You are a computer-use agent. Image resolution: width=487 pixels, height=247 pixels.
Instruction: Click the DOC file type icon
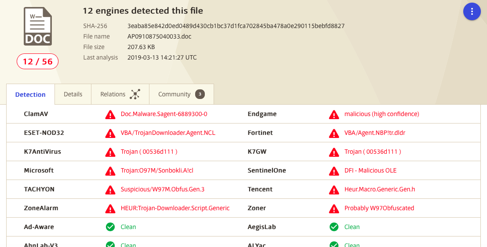[38, 27]
